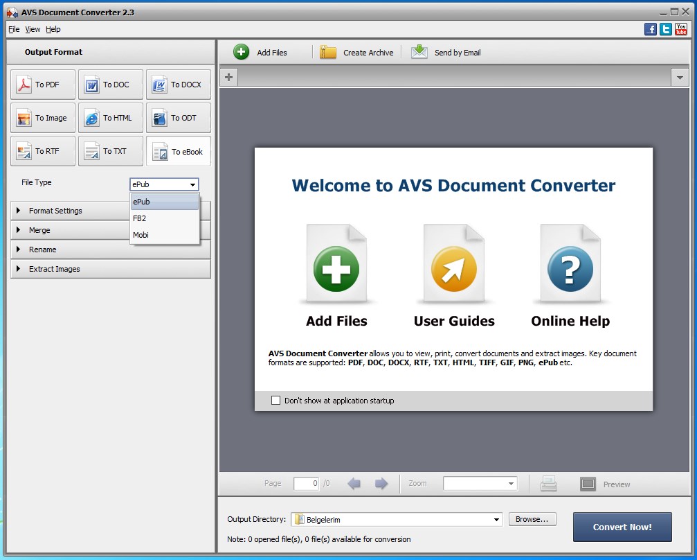Open the Twitter link icon
Viewport: 697px width, 560px height.
(x=666, y=29)
